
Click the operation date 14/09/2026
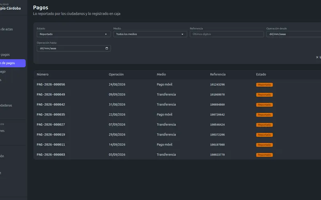pyautogui.click(x=117, y=144)
